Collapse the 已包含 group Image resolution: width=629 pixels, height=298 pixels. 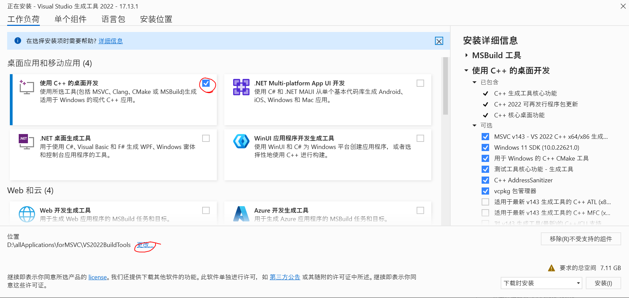(x=474, y=82)
